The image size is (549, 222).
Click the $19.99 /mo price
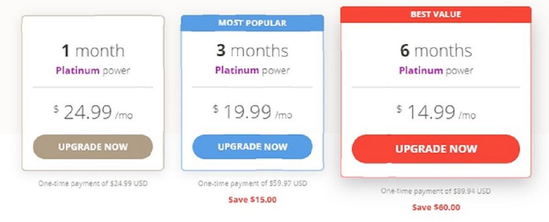click(x=252, y=113)
